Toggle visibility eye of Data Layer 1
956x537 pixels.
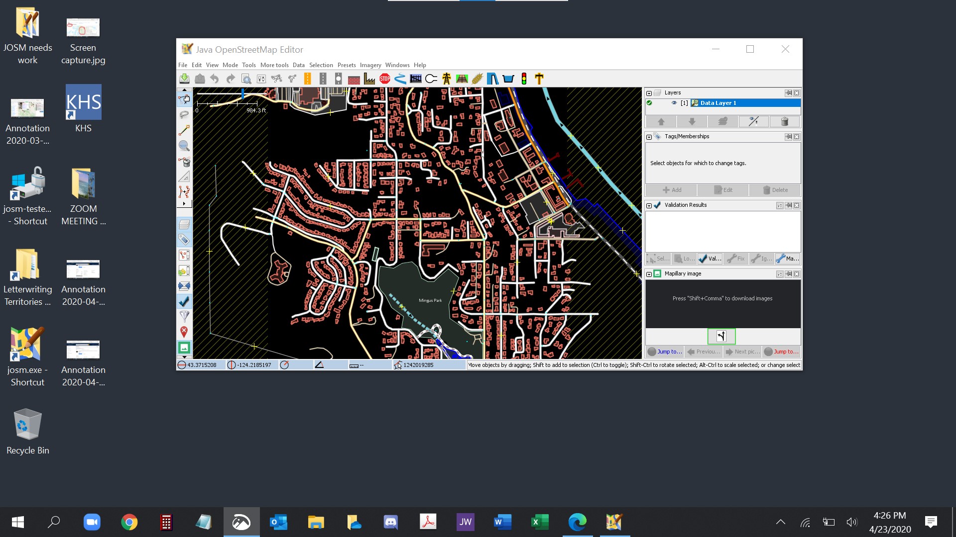click(674, 103)
